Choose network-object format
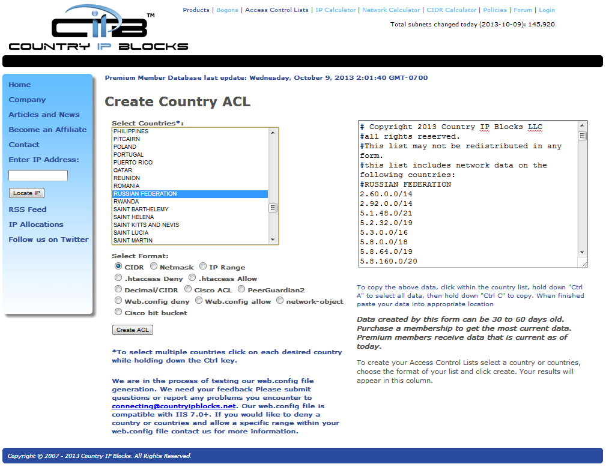Screen dimensions: 606x467 click(280, 300)
